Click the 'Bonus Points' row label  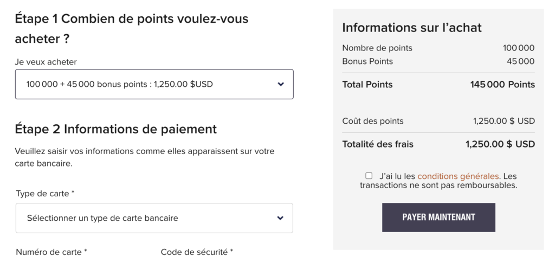367,61
